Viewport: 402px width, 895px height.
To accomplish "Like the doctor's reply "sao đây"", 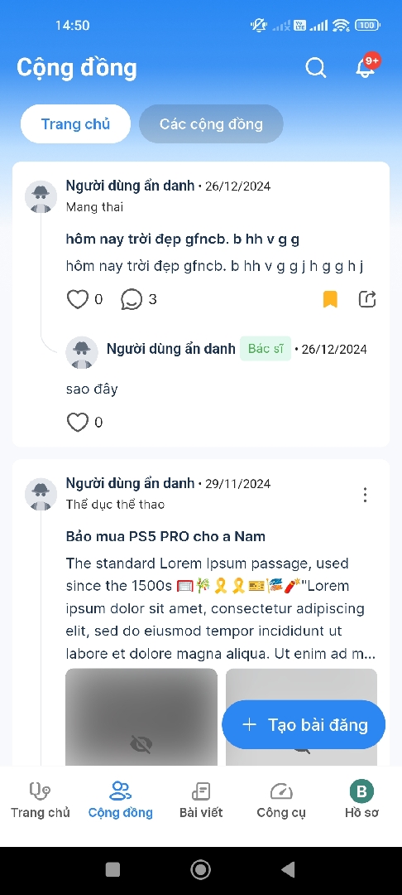I will (x=78, y=423).
